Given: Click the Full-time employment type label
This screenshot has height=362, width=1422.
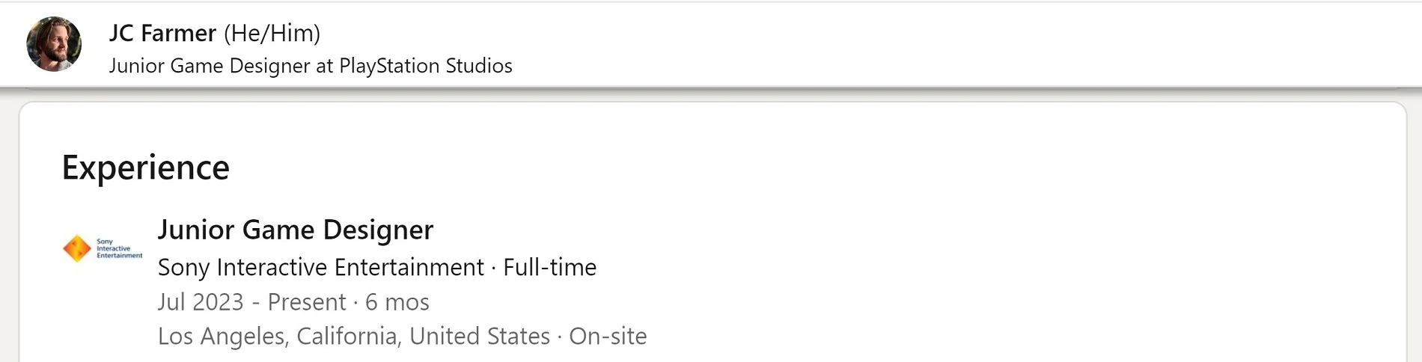Looking at the screenshot, I should point(549,267).
